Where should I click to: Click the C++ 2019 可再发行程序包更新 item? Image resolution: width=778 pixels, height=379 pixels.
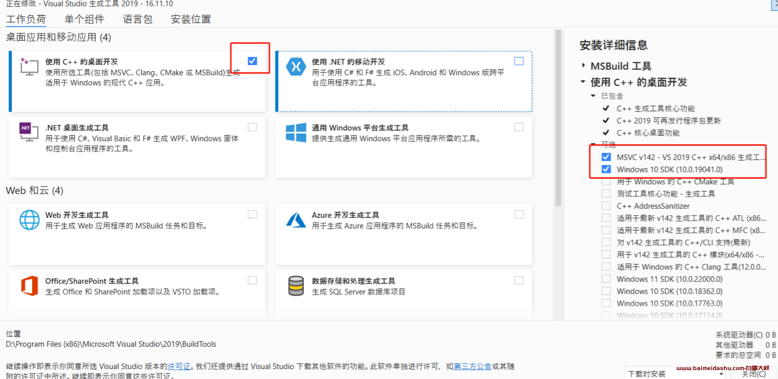668,120
